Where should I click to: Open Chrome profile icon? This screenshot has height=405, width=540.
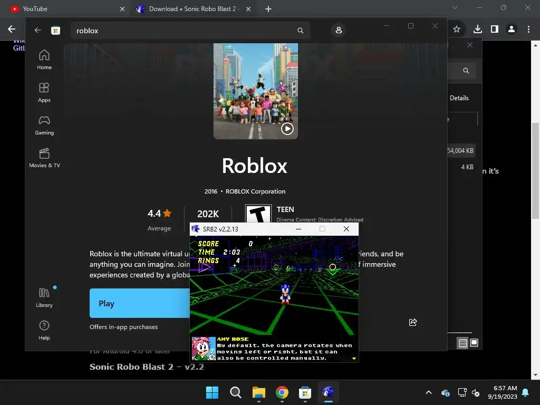click(512, 30)
